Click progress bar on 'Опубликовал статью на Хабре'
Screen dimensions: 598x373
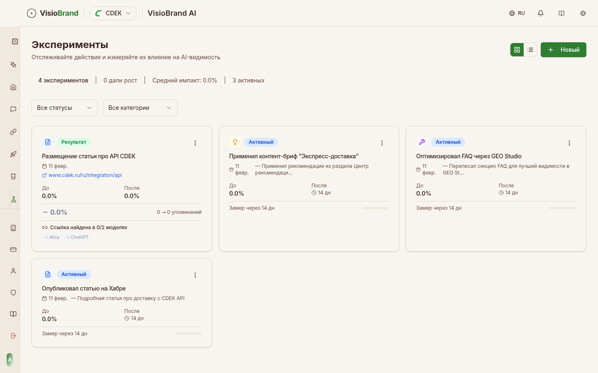coord(188,334)
